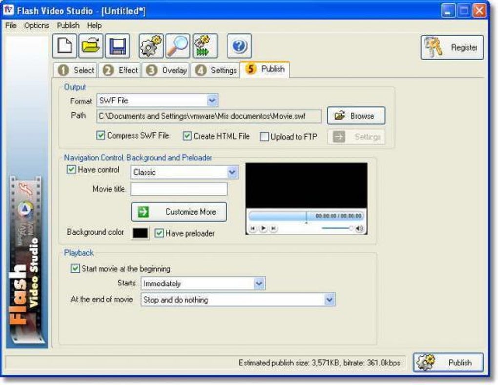Image resolution: width=498 pixels, height=385 pixels.
Task: Close the Flash Video Studio window
Action: tap(479, 11)
